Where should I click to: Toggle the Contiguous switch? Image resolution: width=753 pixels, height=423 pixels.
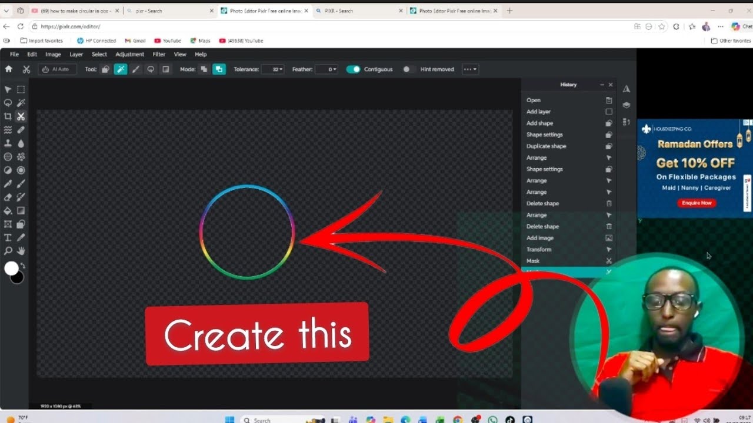(353, 69)
